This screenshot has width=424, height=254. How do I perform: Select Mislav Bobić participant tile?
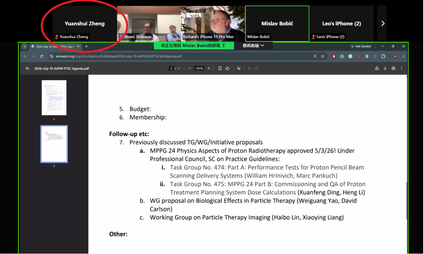coord(277,23)
